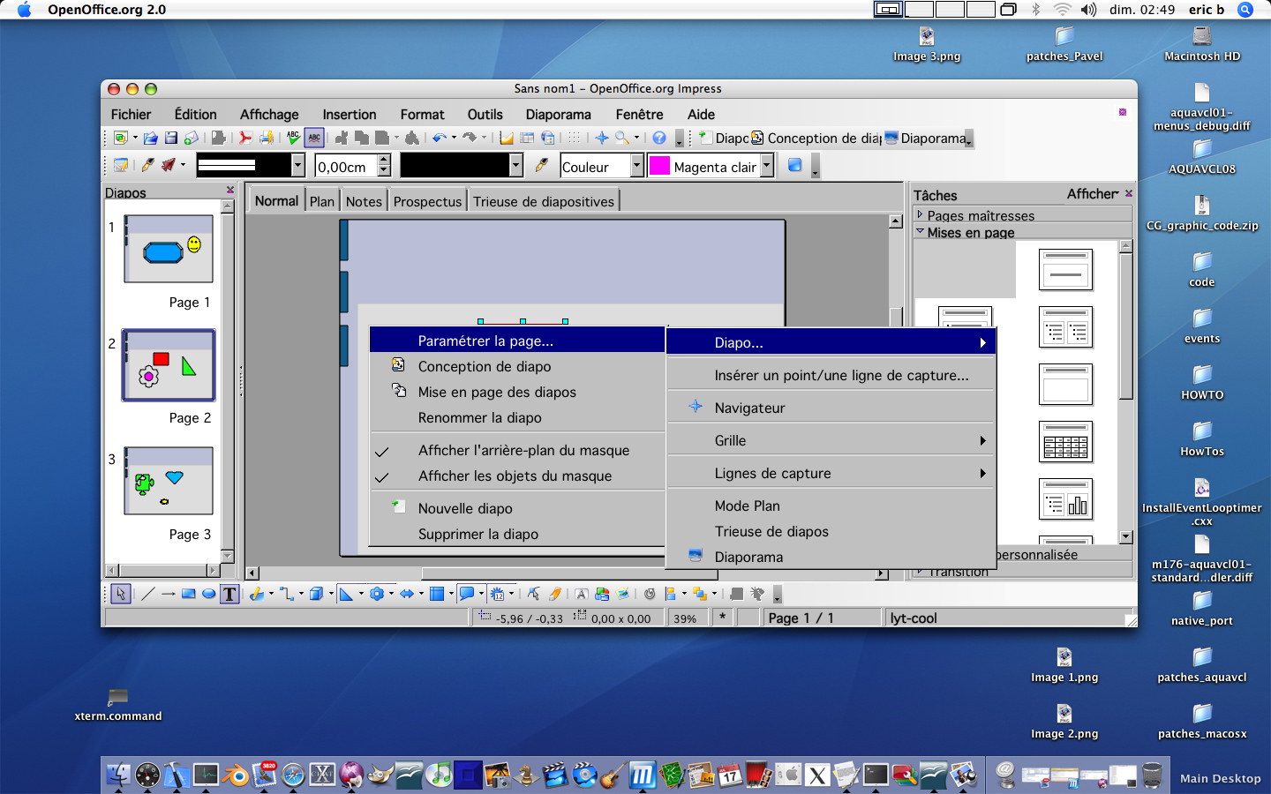Toggle Afficher les objets du masque
1271x794 pixels.
tap(516, 476)
